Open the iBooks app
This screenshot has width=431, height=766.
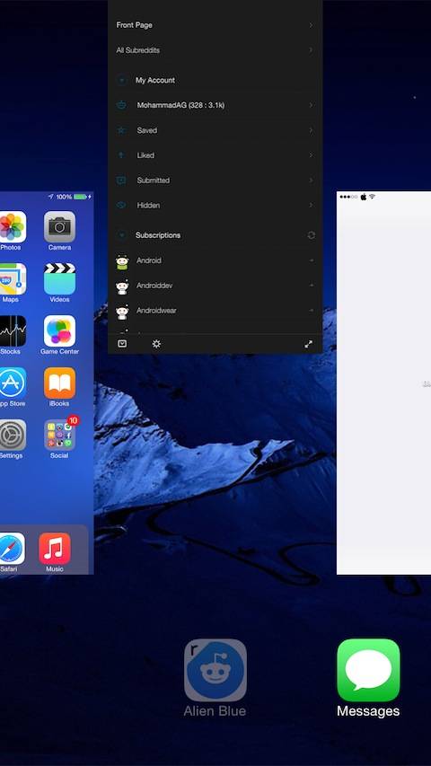click(x=59, y=383)
